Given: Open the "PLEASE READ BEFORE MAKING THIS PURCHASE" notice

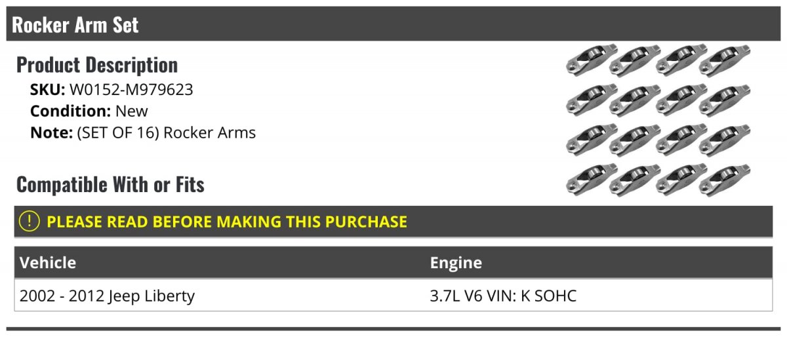Looking at the screenshot, I should 227,222.
